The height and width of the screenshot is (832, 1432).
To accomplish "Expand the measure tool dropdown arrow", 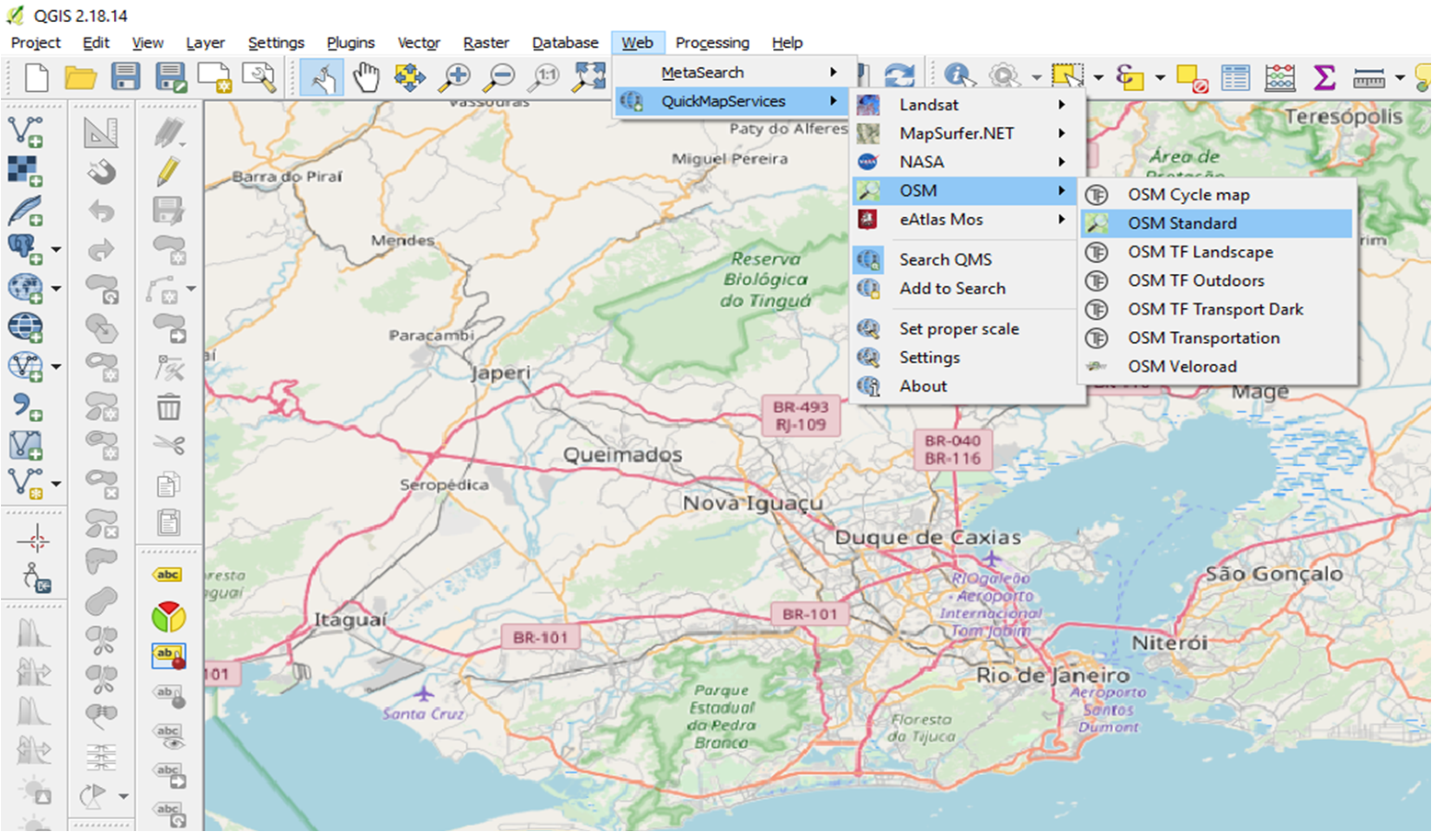I will click(1400, 78).
